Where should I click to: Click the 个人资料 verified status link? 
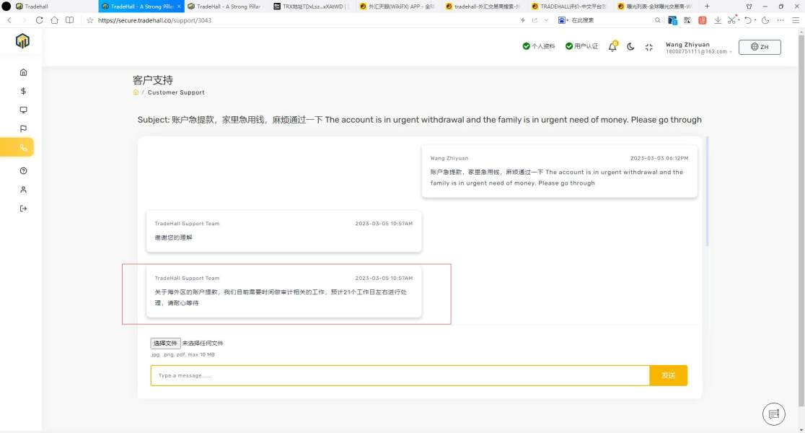pyautogui.click(x=539, y=46)
